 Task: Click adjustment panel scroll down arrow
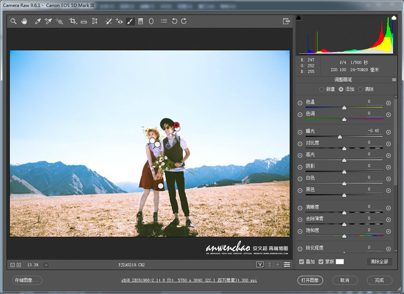(x=396, y=250)
